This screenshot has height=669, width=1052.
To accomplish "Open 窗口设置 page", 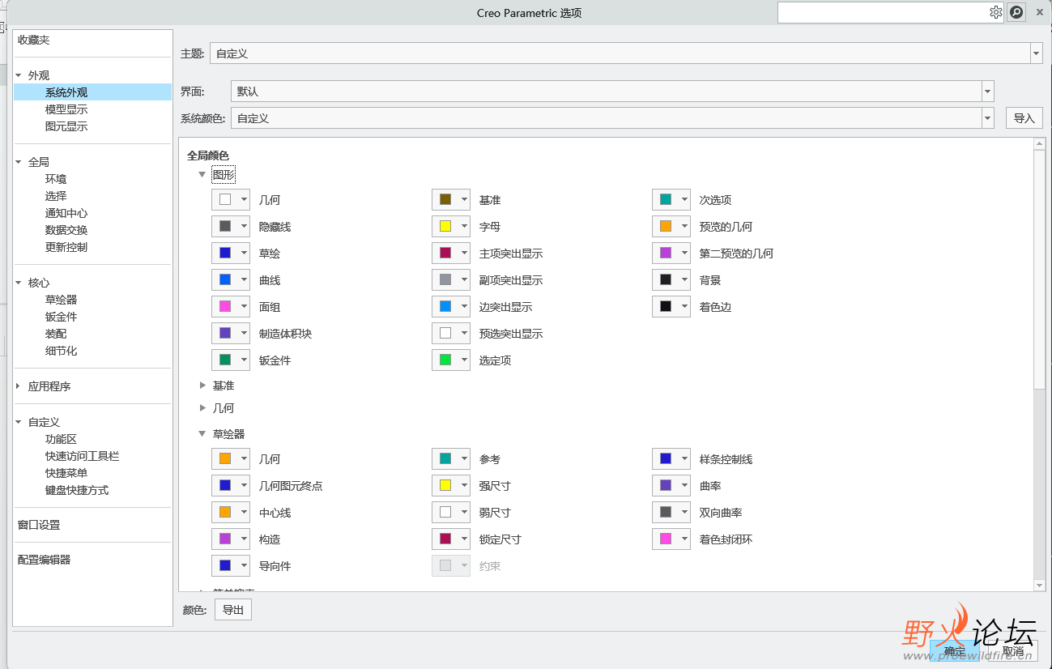I will [x=39, y=525].
